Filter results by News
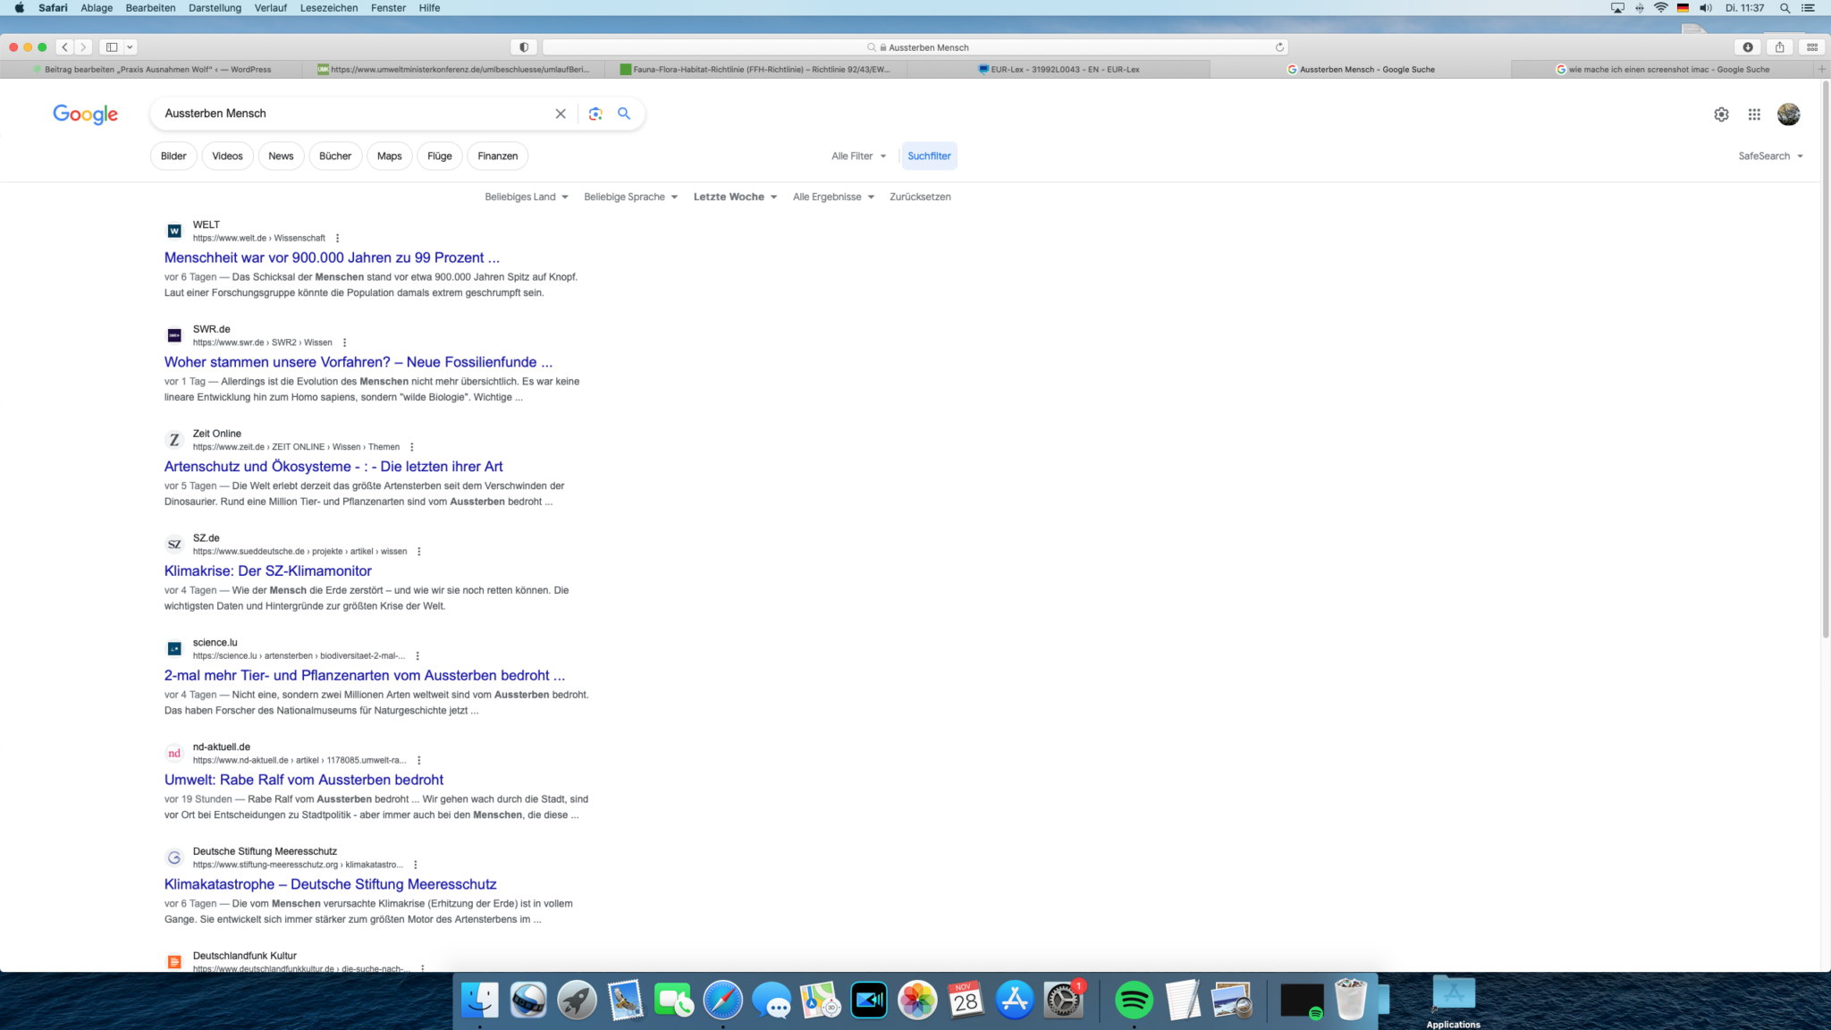Screen dimensions: 1831x1030 point(281,156)
